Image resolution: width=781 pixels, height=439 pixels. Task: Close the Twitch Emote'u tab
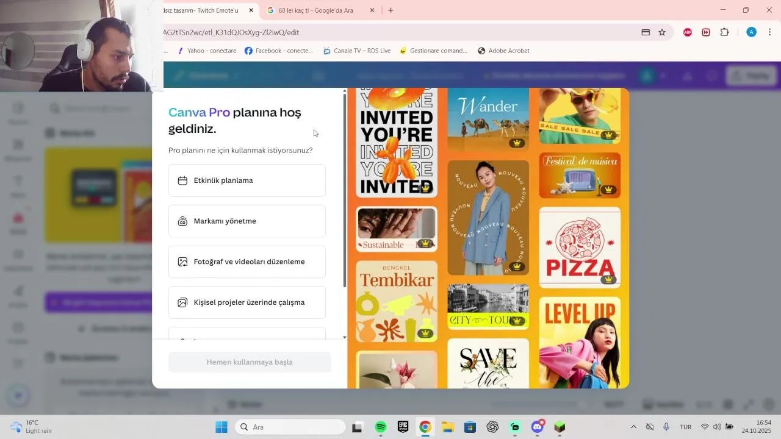(x=251, y=10)
